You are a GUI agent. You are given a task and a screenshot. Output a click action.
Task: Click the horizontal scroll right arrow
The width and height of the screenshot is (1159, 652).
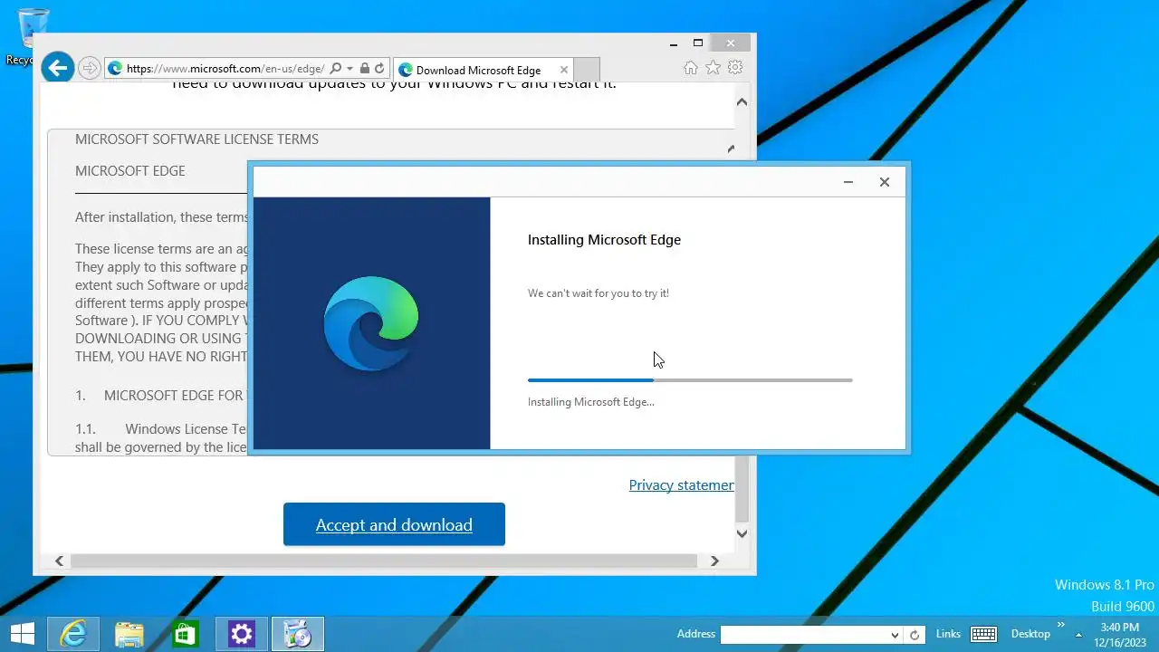pos(714,561)
